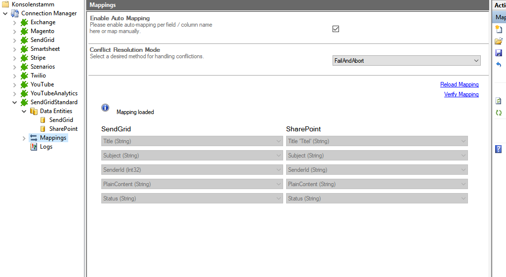Click the Reload Mapping link
Viewport: 506px width, 277px height.
point(459,84)
